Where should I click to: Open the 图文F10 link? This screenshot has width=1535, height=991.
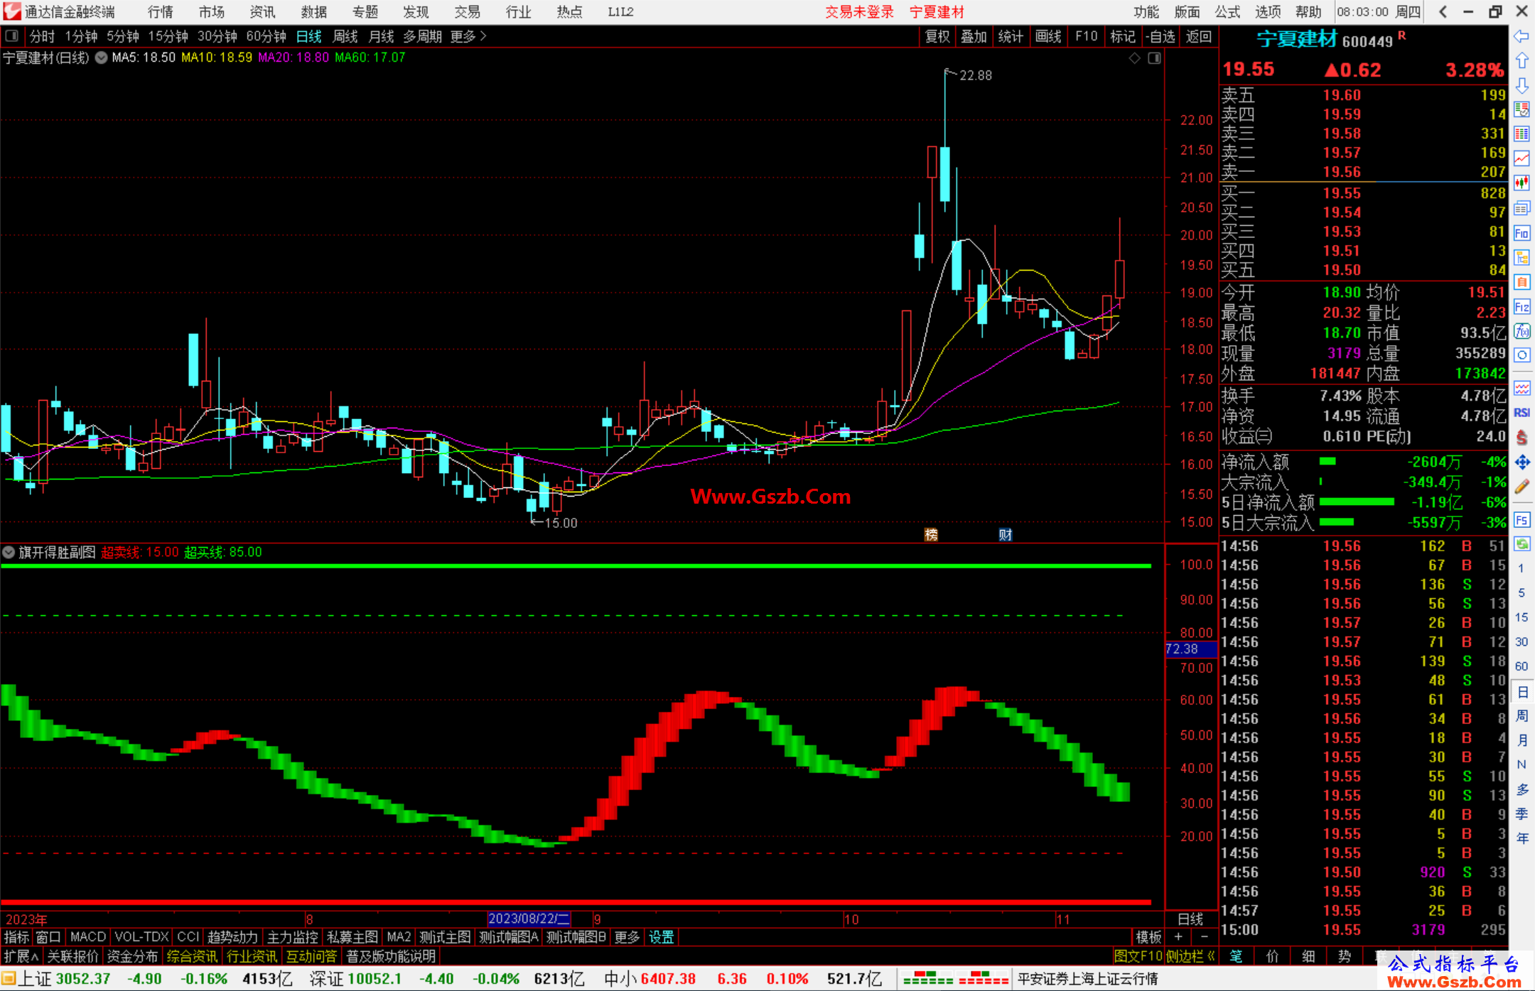coord(1138,956)
